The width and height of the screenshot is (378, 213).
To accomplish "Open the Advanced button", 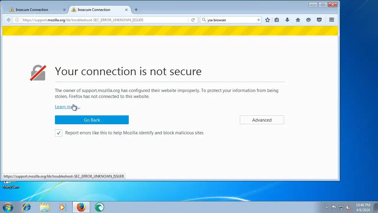I will [262, 120].
